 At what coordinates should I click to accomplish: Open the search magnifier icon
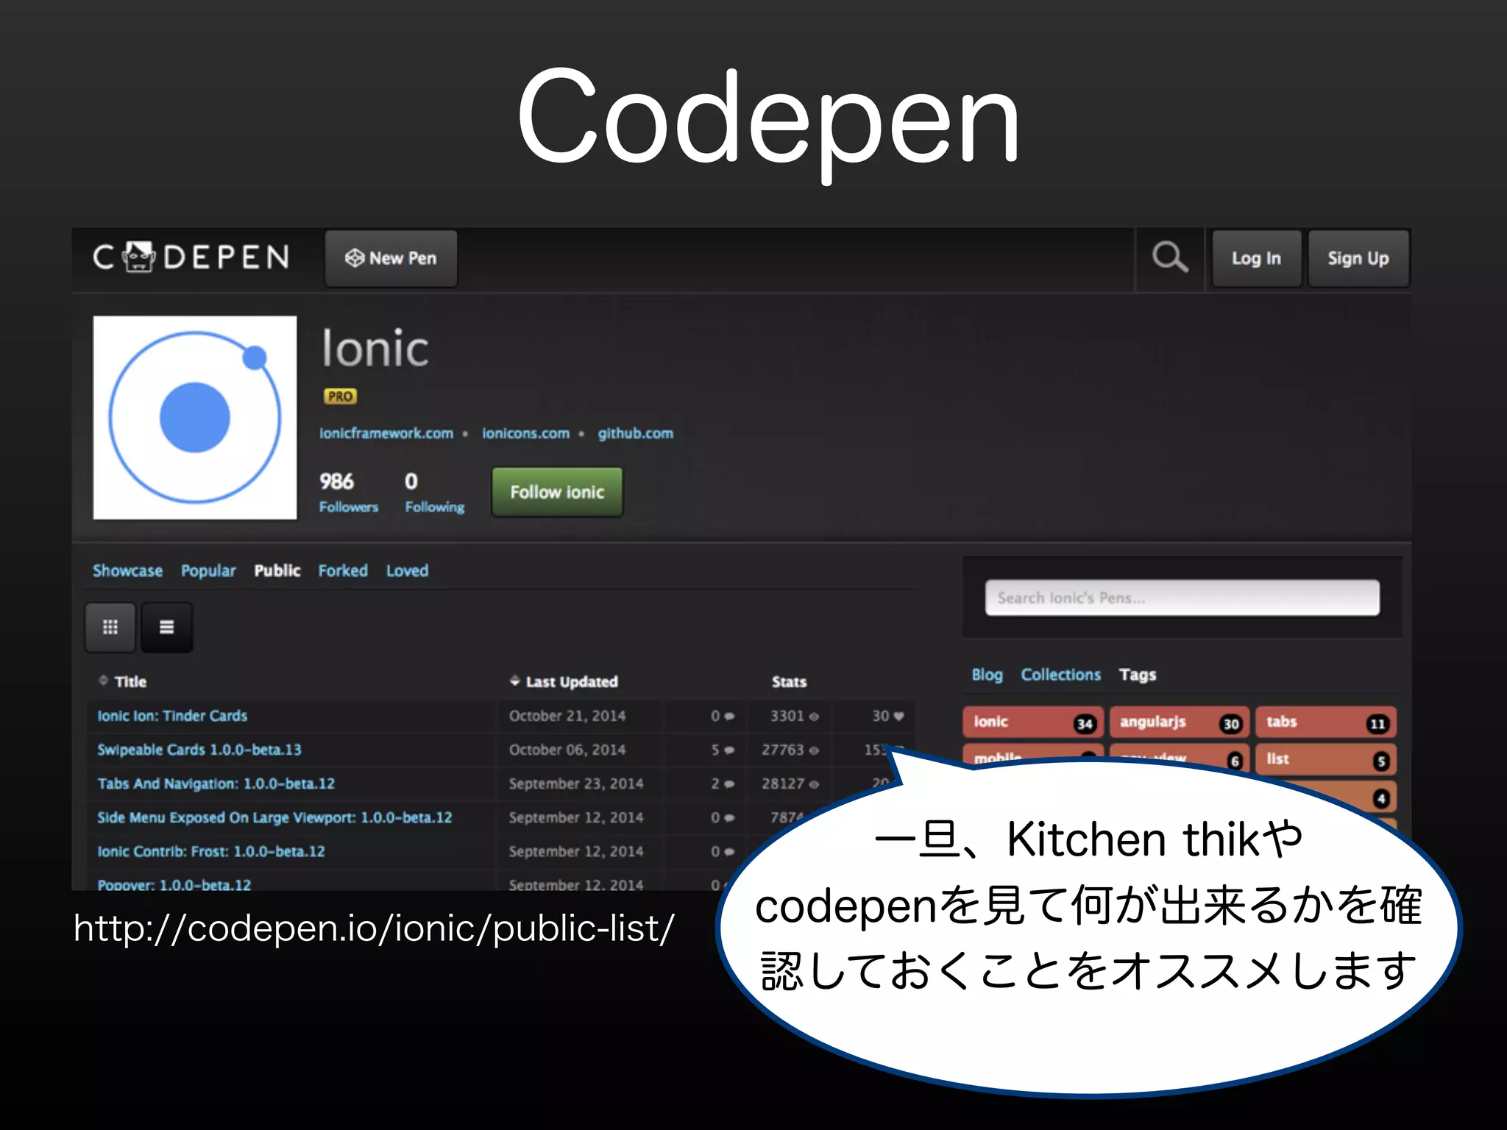[x=1170, y=257]
